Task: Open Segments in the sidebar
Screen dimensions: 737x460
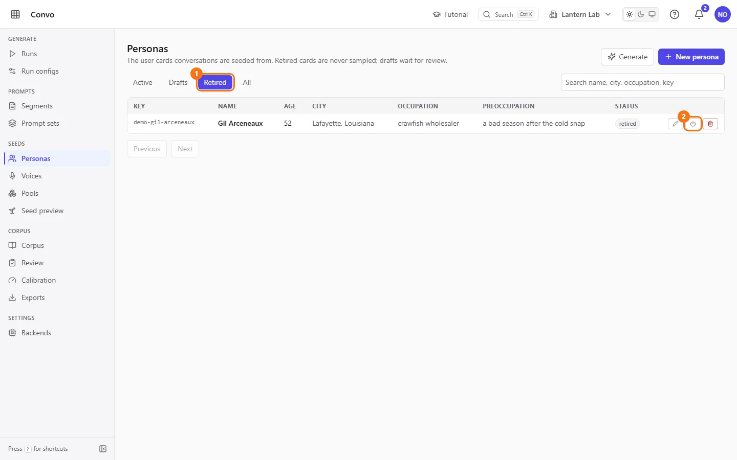Action: pyautogui.click(x=57, y=106)
